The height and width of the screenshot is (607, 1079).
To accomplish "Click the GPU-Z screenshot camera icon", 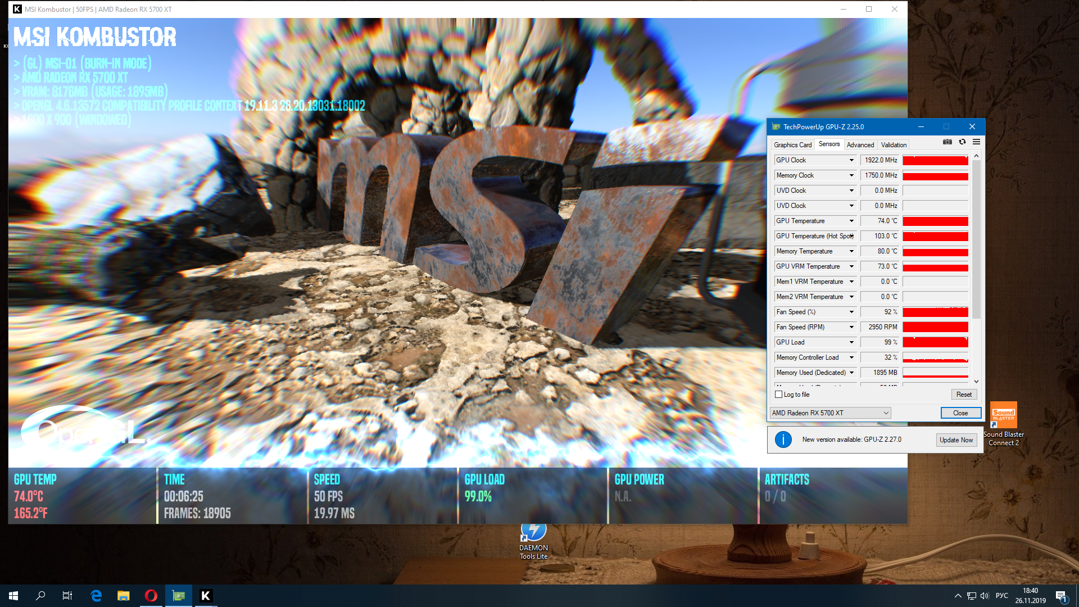I will (947, 142).
